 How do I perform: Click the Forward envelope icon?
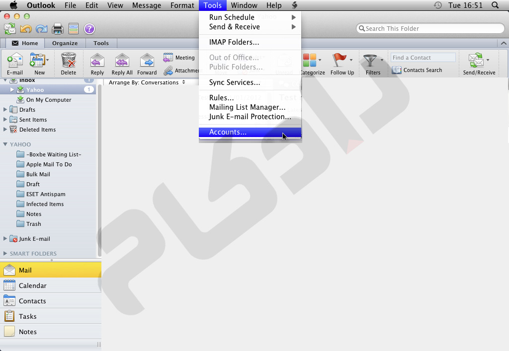pyautogui.click(x=147, y=61)
